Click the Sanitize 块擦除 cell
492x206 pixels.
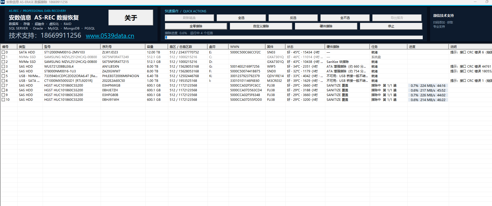tap(338, 62)
